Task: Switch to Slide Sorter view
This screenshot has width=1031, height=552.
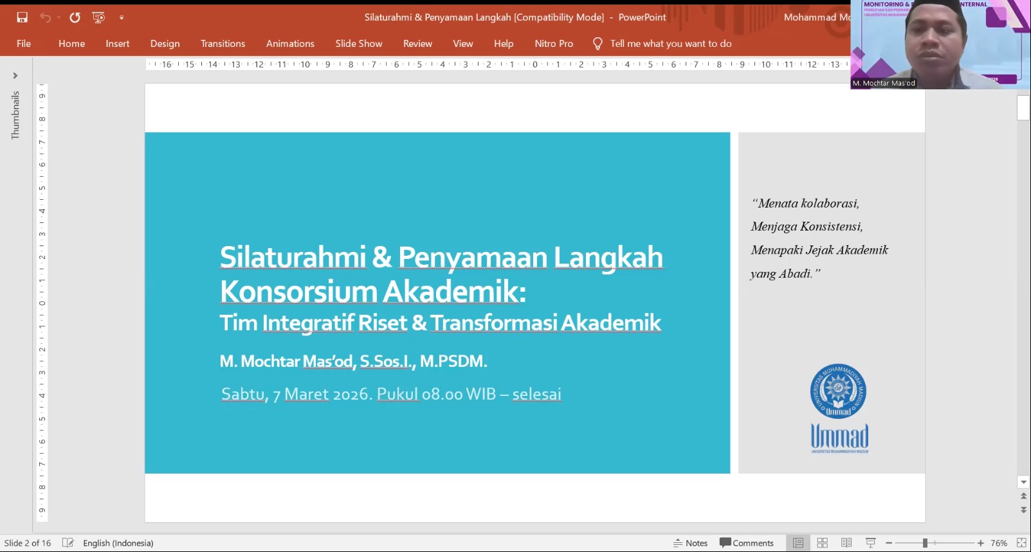Action: click(822, 543)
